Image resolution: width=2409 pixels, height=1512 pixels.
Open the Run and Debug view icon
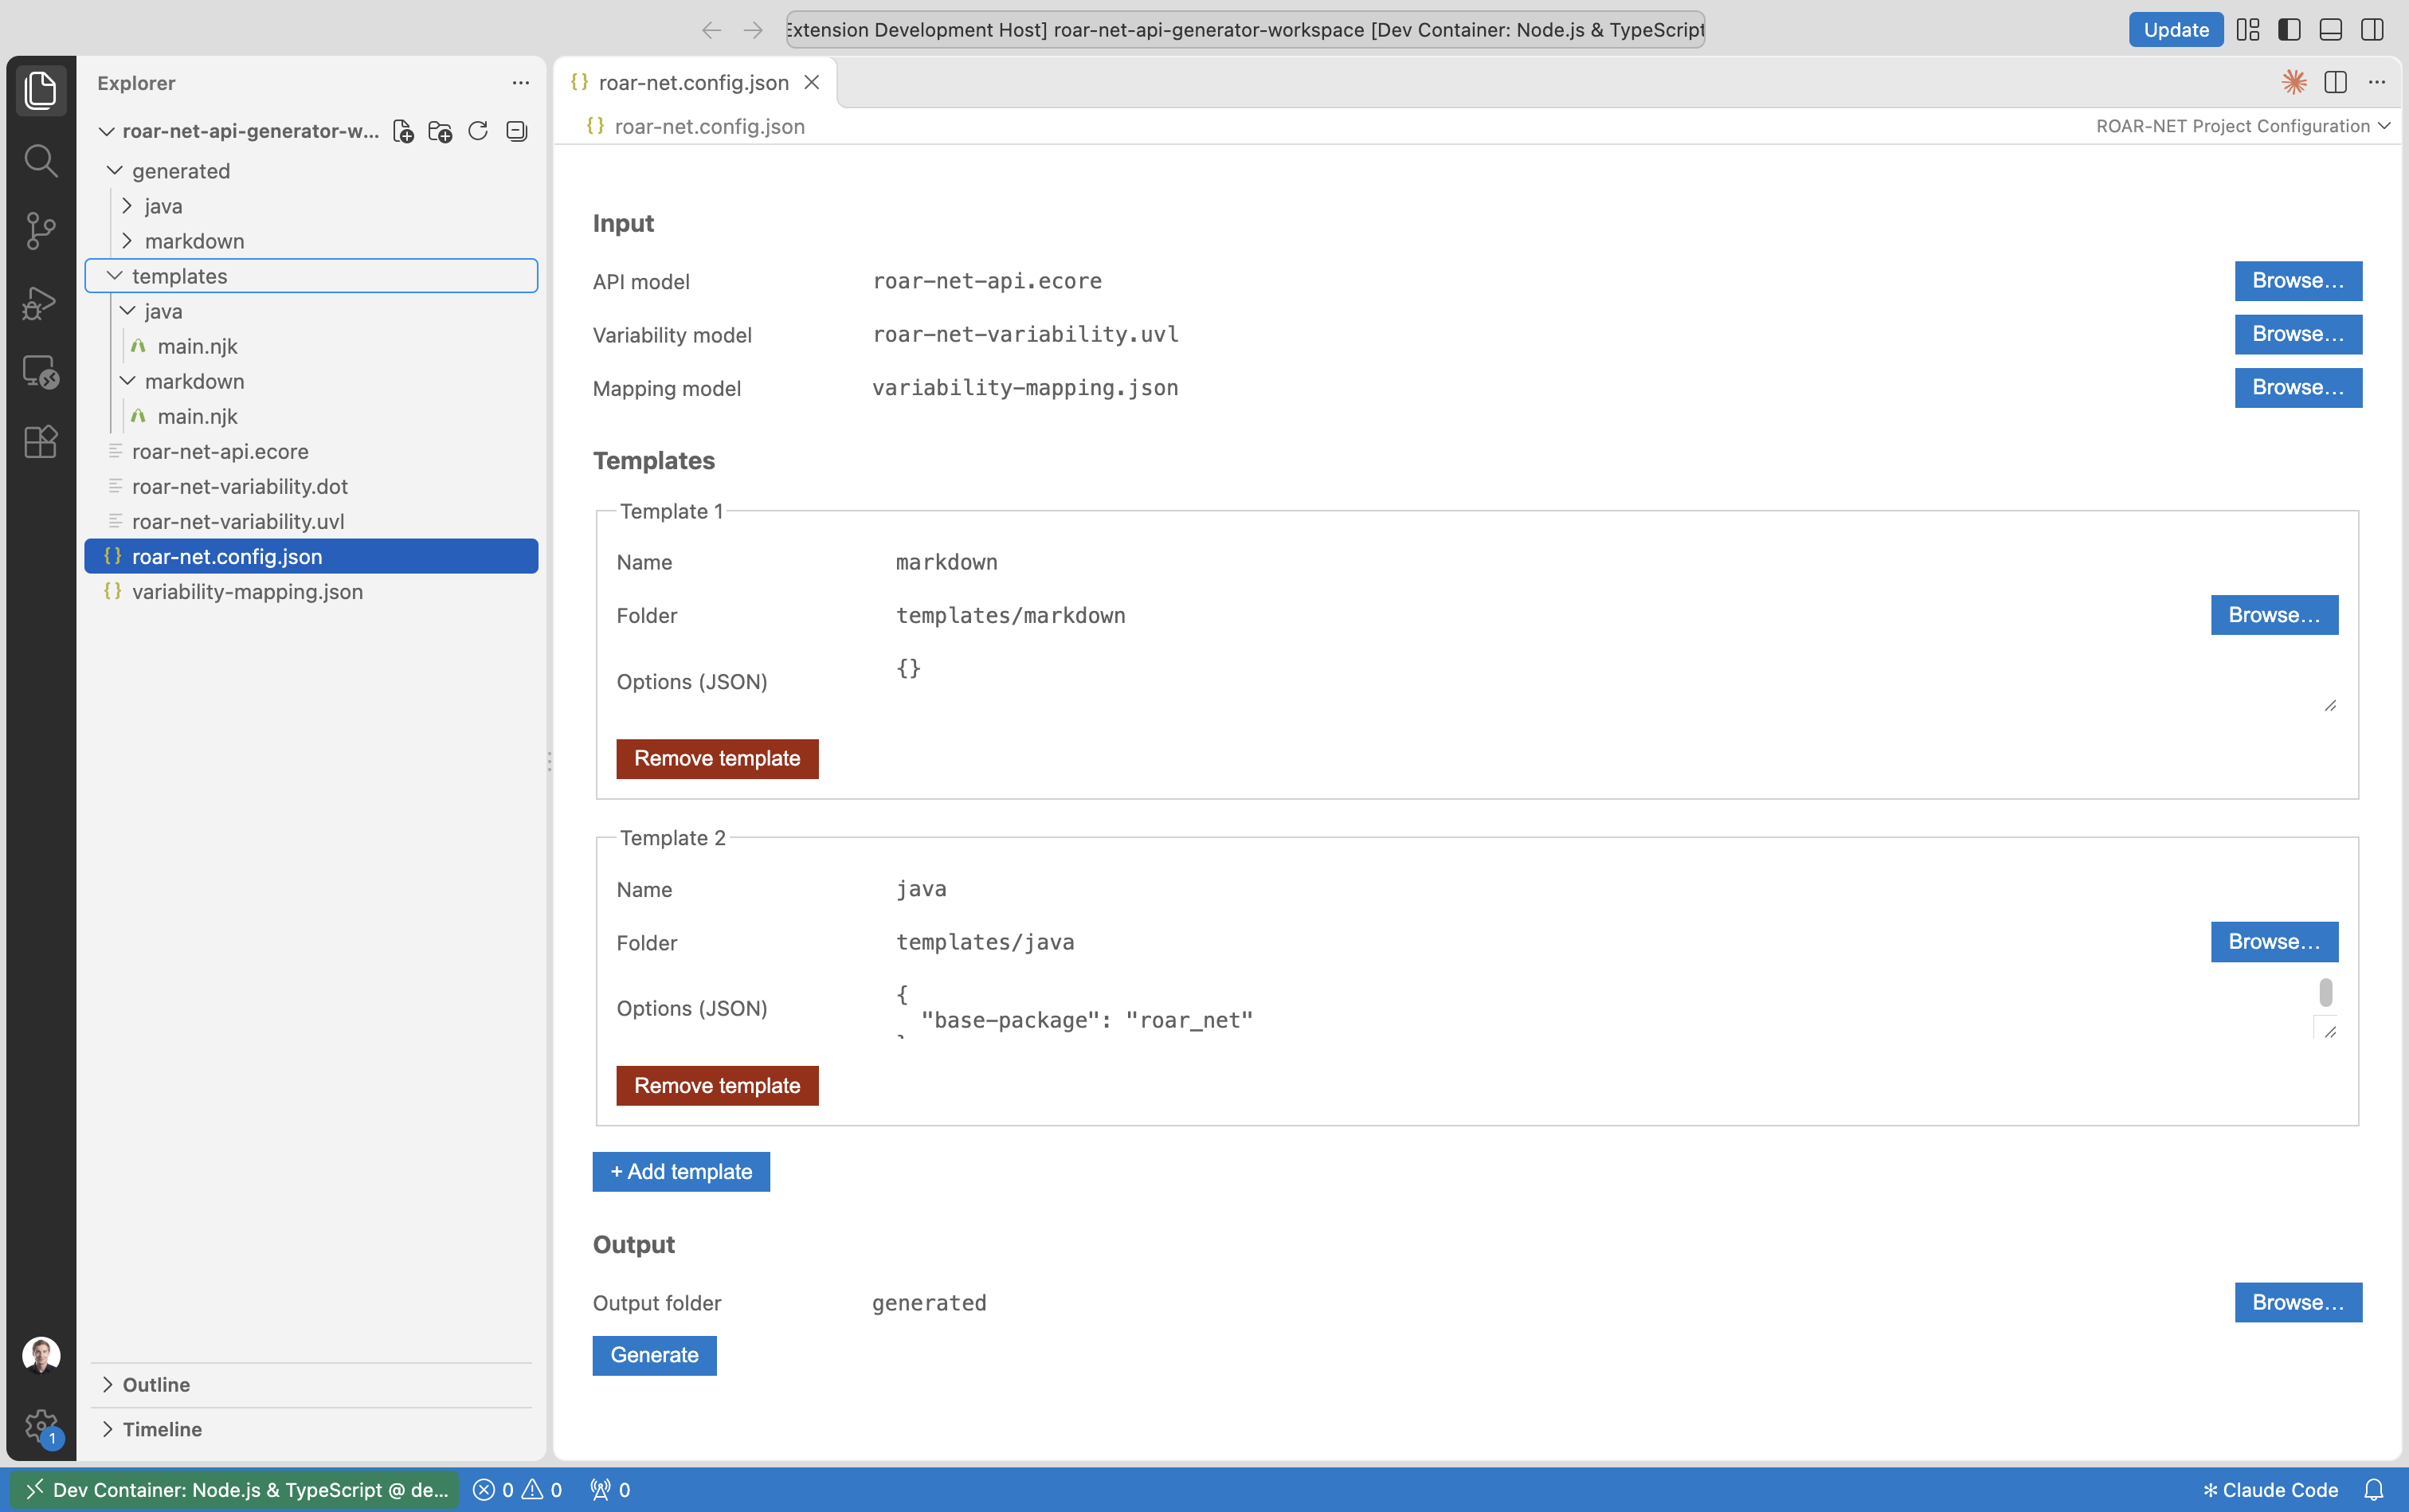tap(40, 301)
